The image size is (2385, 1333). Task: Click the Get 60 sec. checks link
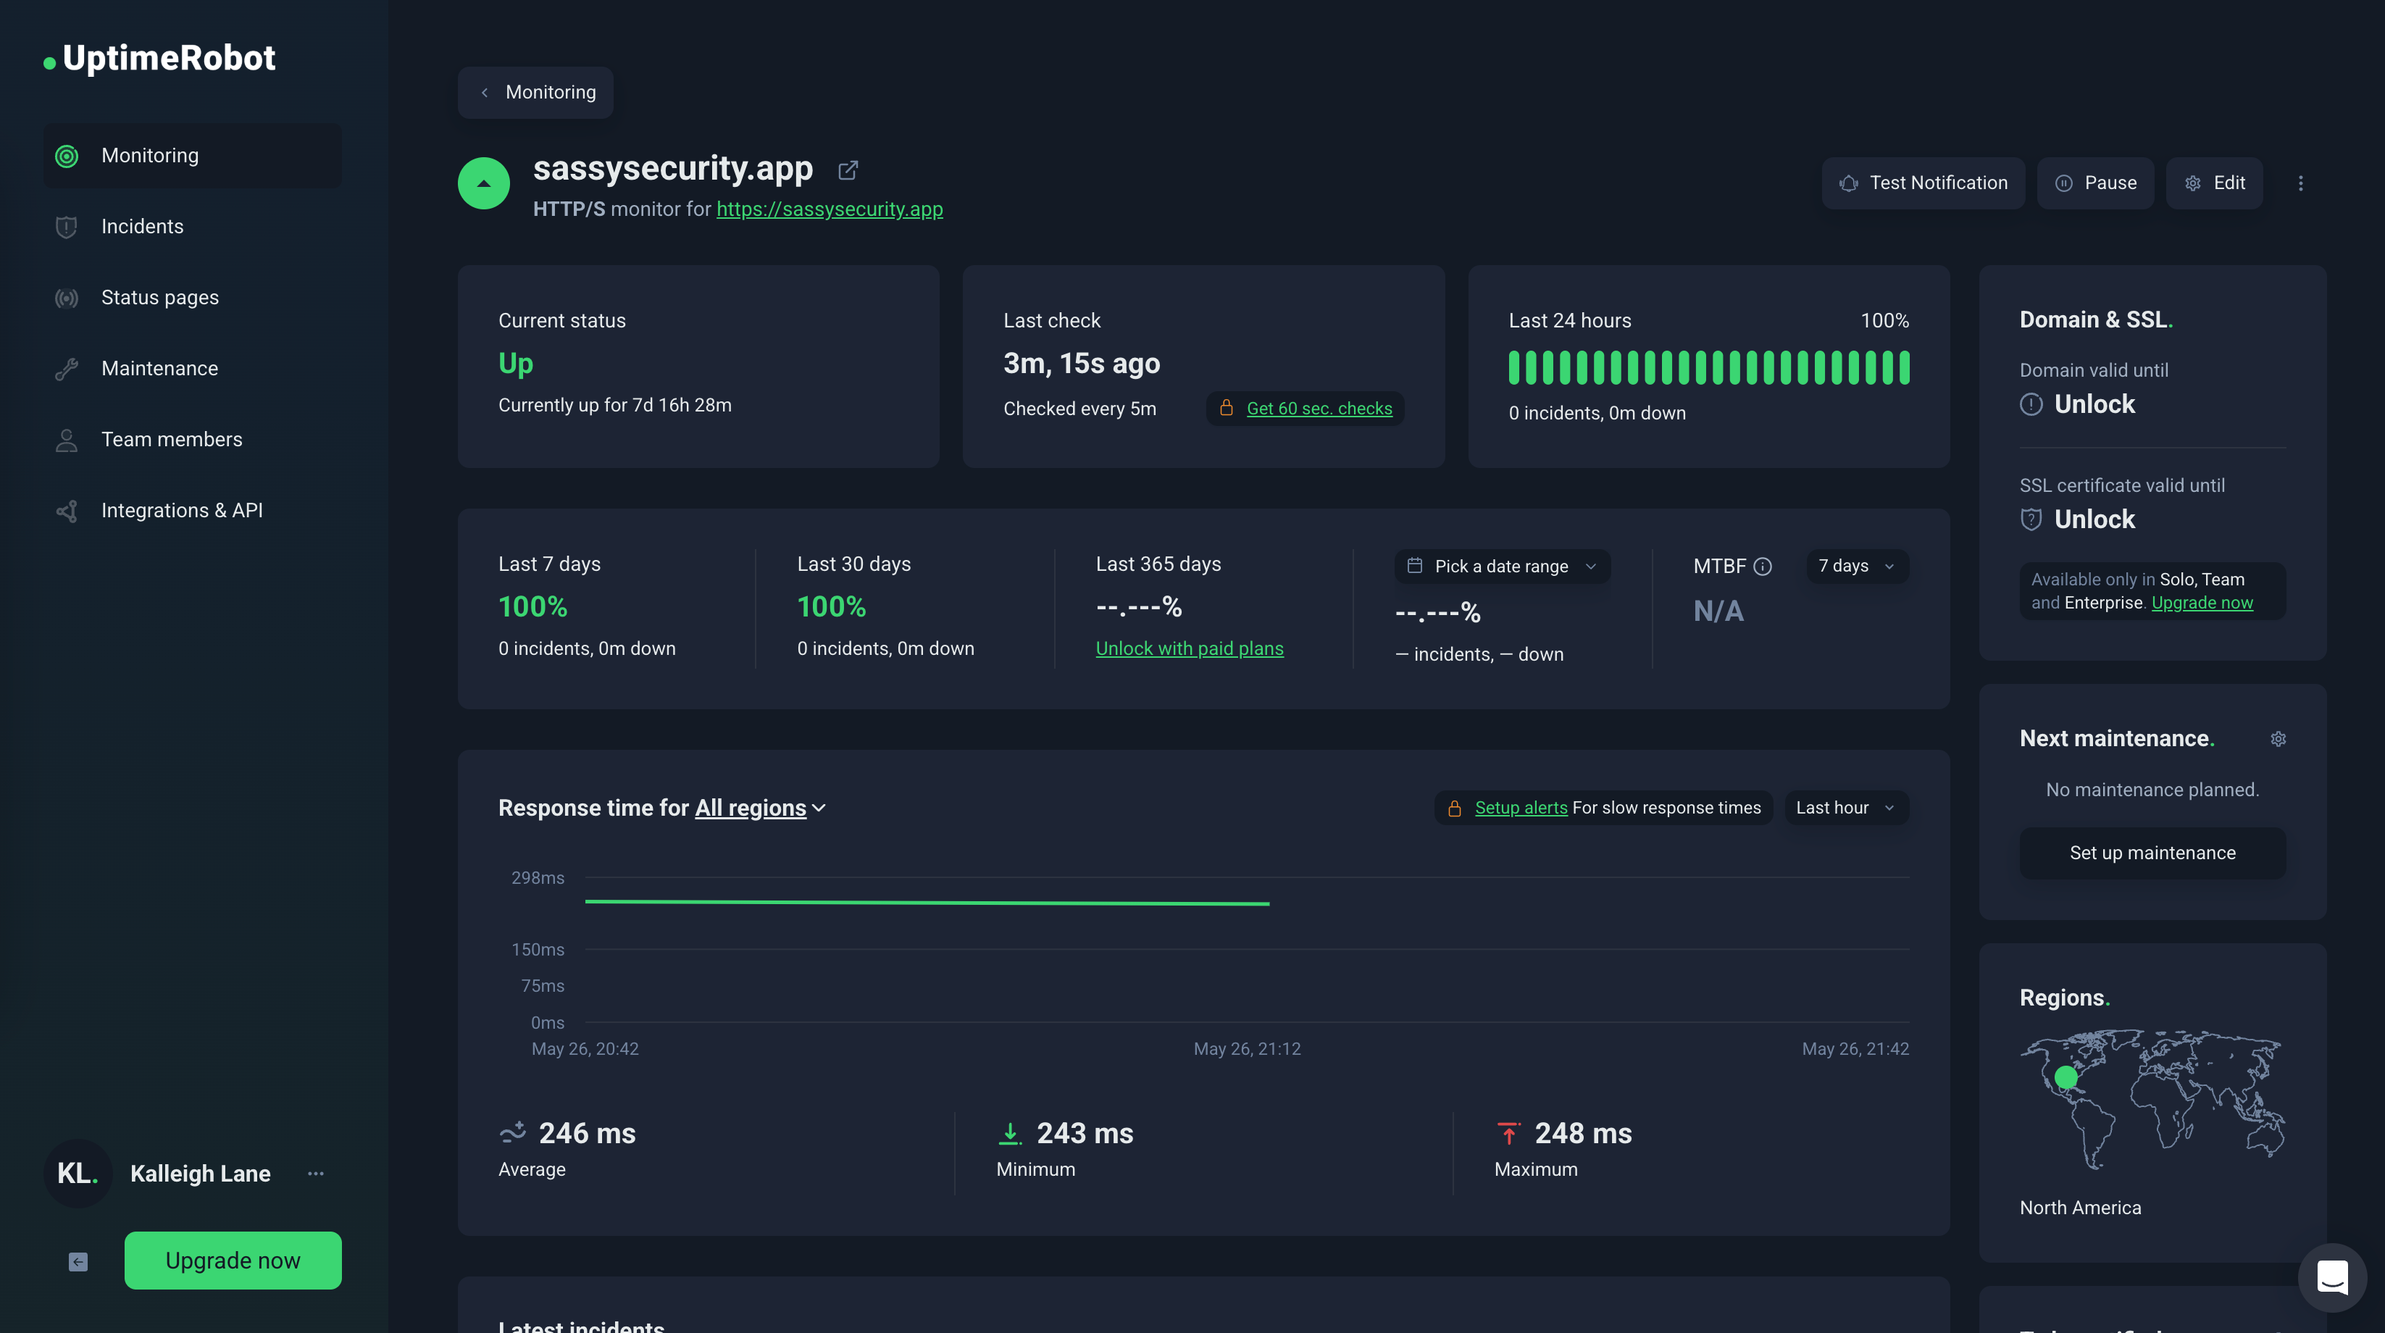click(x=1319, y=409)
